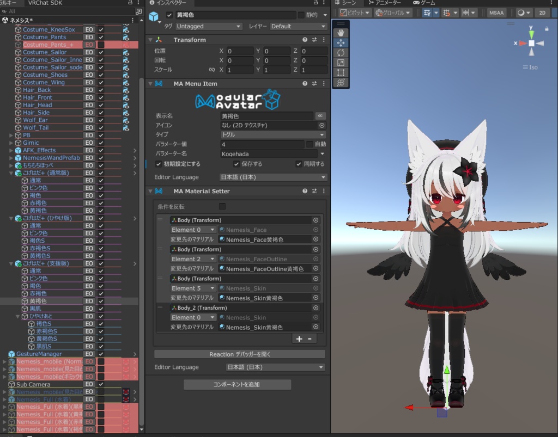558x437 pixels.
Task: Collapse the MA Menu Item component
Action: (x=150, y=84)
